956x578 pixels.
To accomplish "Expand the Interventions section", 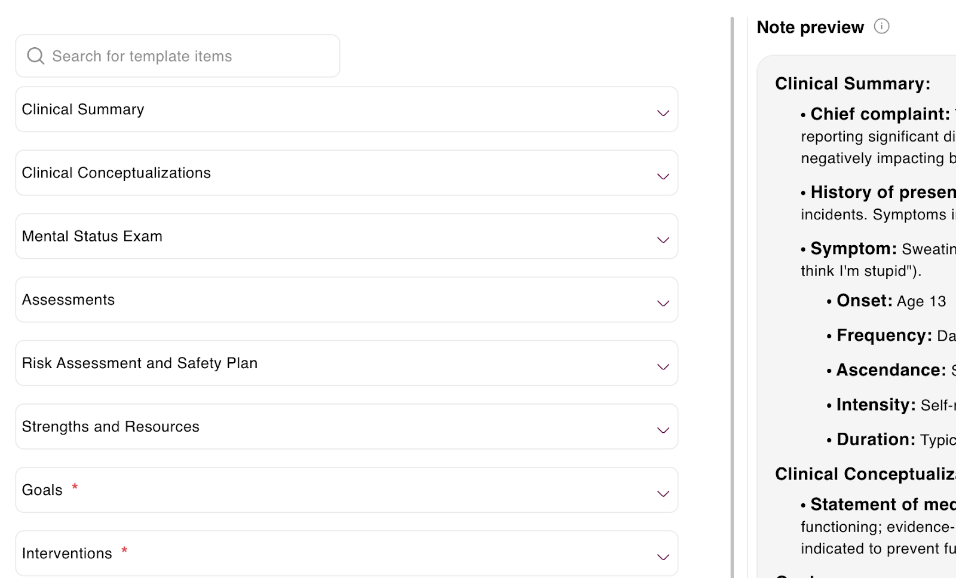I will point(662,556).
